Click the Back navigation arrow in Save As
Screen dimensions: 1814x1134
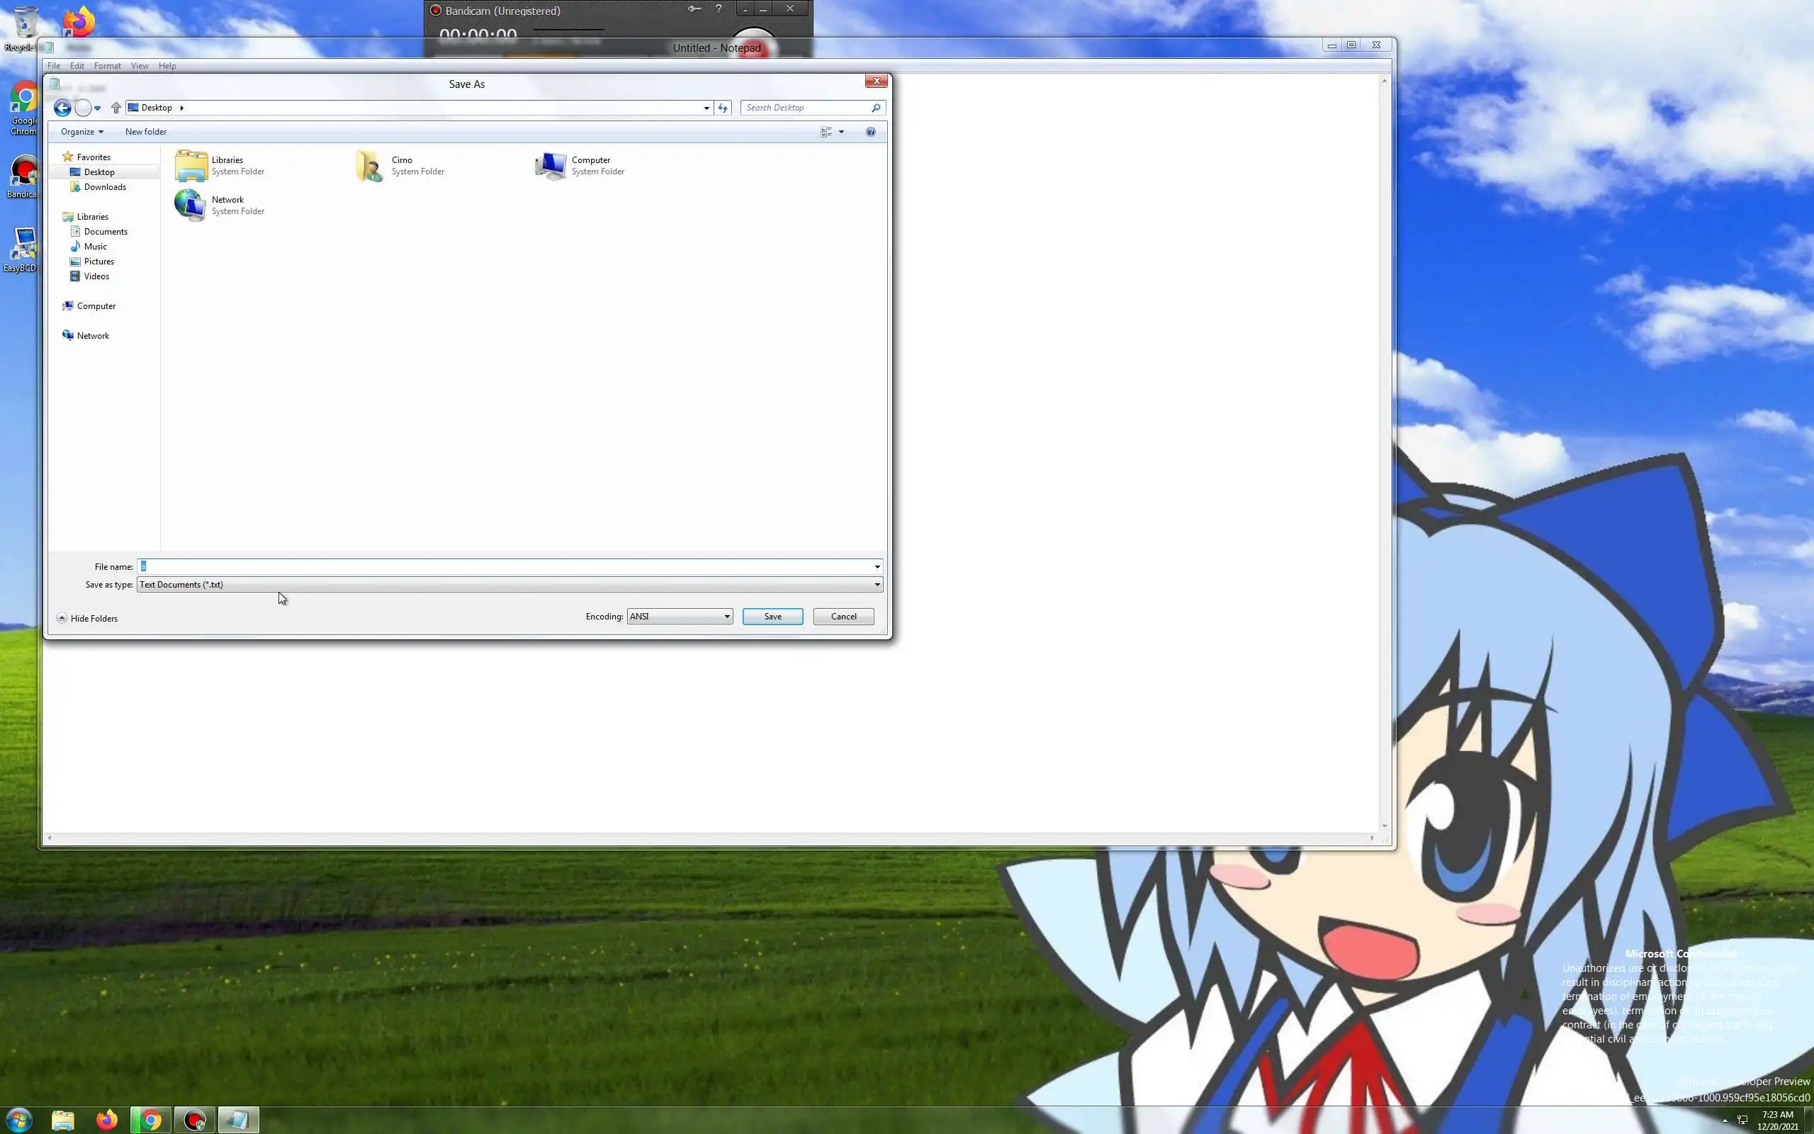[62, 108]
